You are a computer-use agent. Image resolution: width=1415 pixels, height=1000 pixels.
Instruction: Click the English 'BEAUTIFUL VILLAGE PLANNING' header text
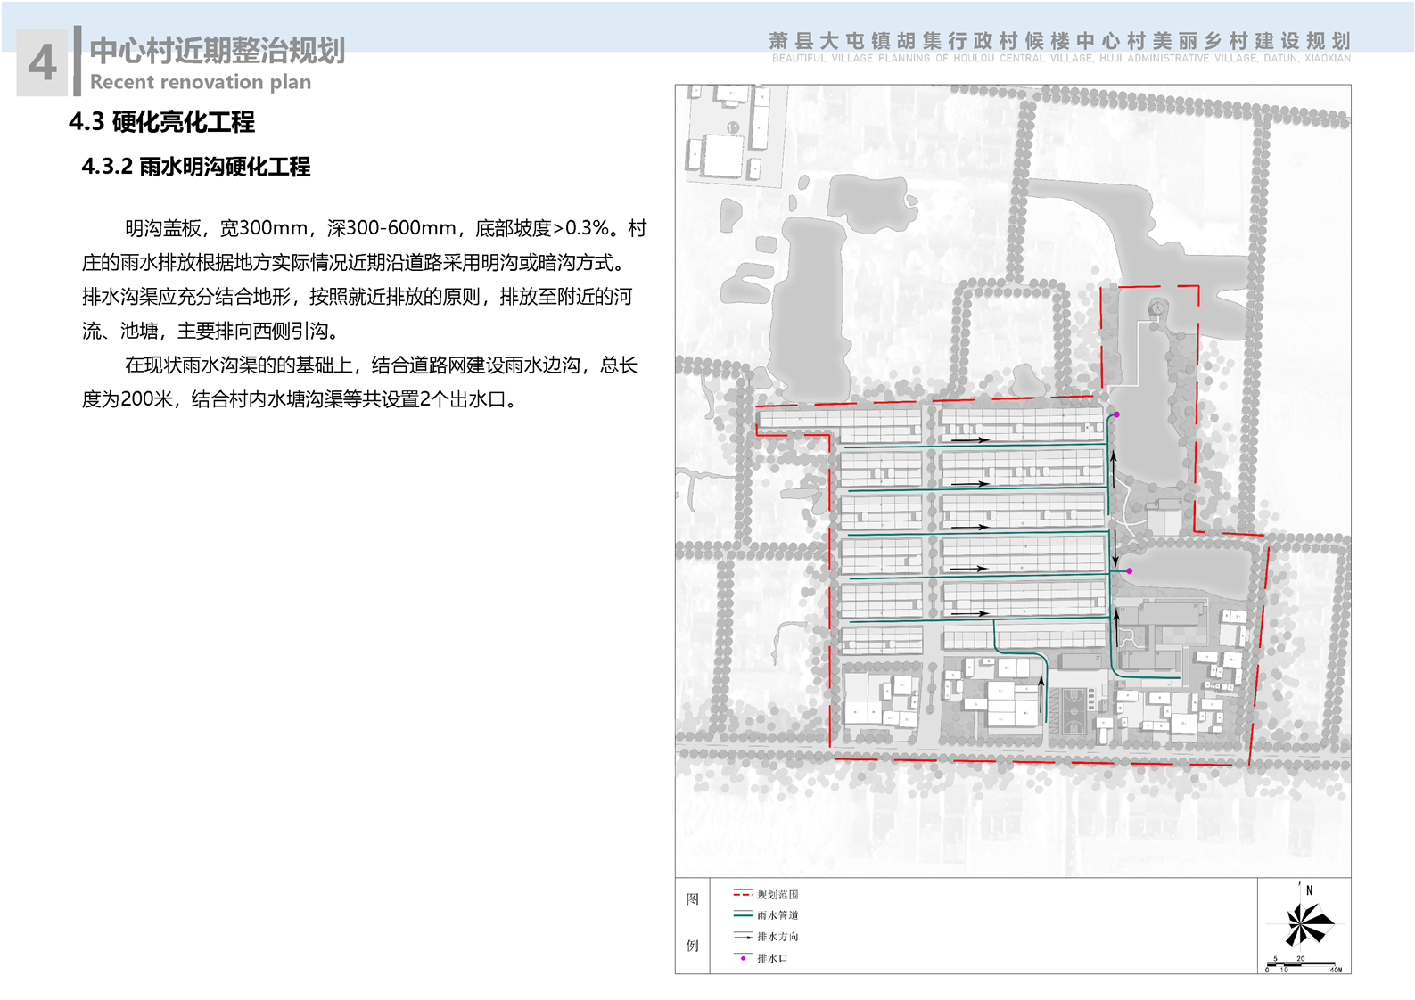pyautogui.click(x=1061, y=59)
